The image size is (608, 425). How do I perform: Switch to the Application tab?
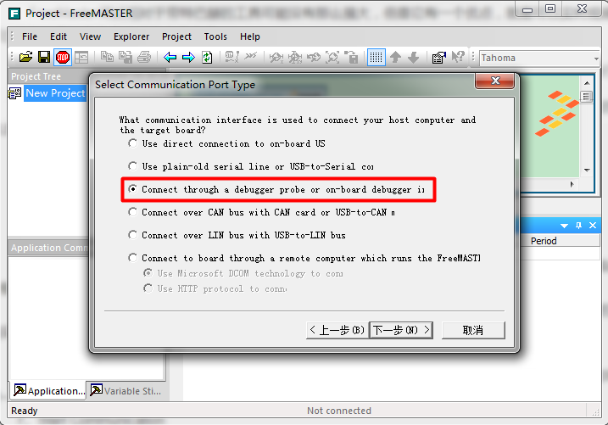49,390
